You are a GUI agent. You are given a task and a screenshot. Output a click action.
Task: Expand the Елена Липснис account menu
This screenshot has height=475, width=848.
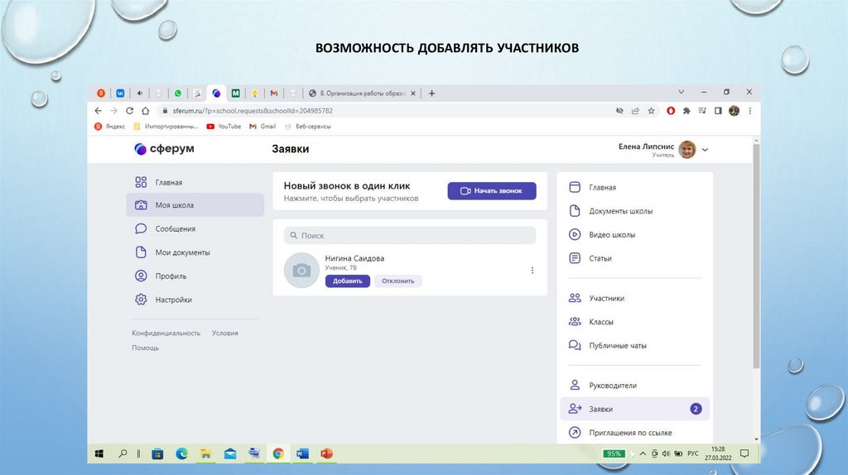coord(705,150)
